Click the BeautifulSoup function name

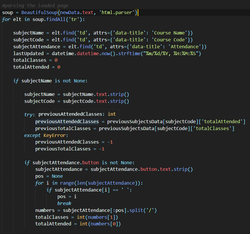click(x=39, y=13)
